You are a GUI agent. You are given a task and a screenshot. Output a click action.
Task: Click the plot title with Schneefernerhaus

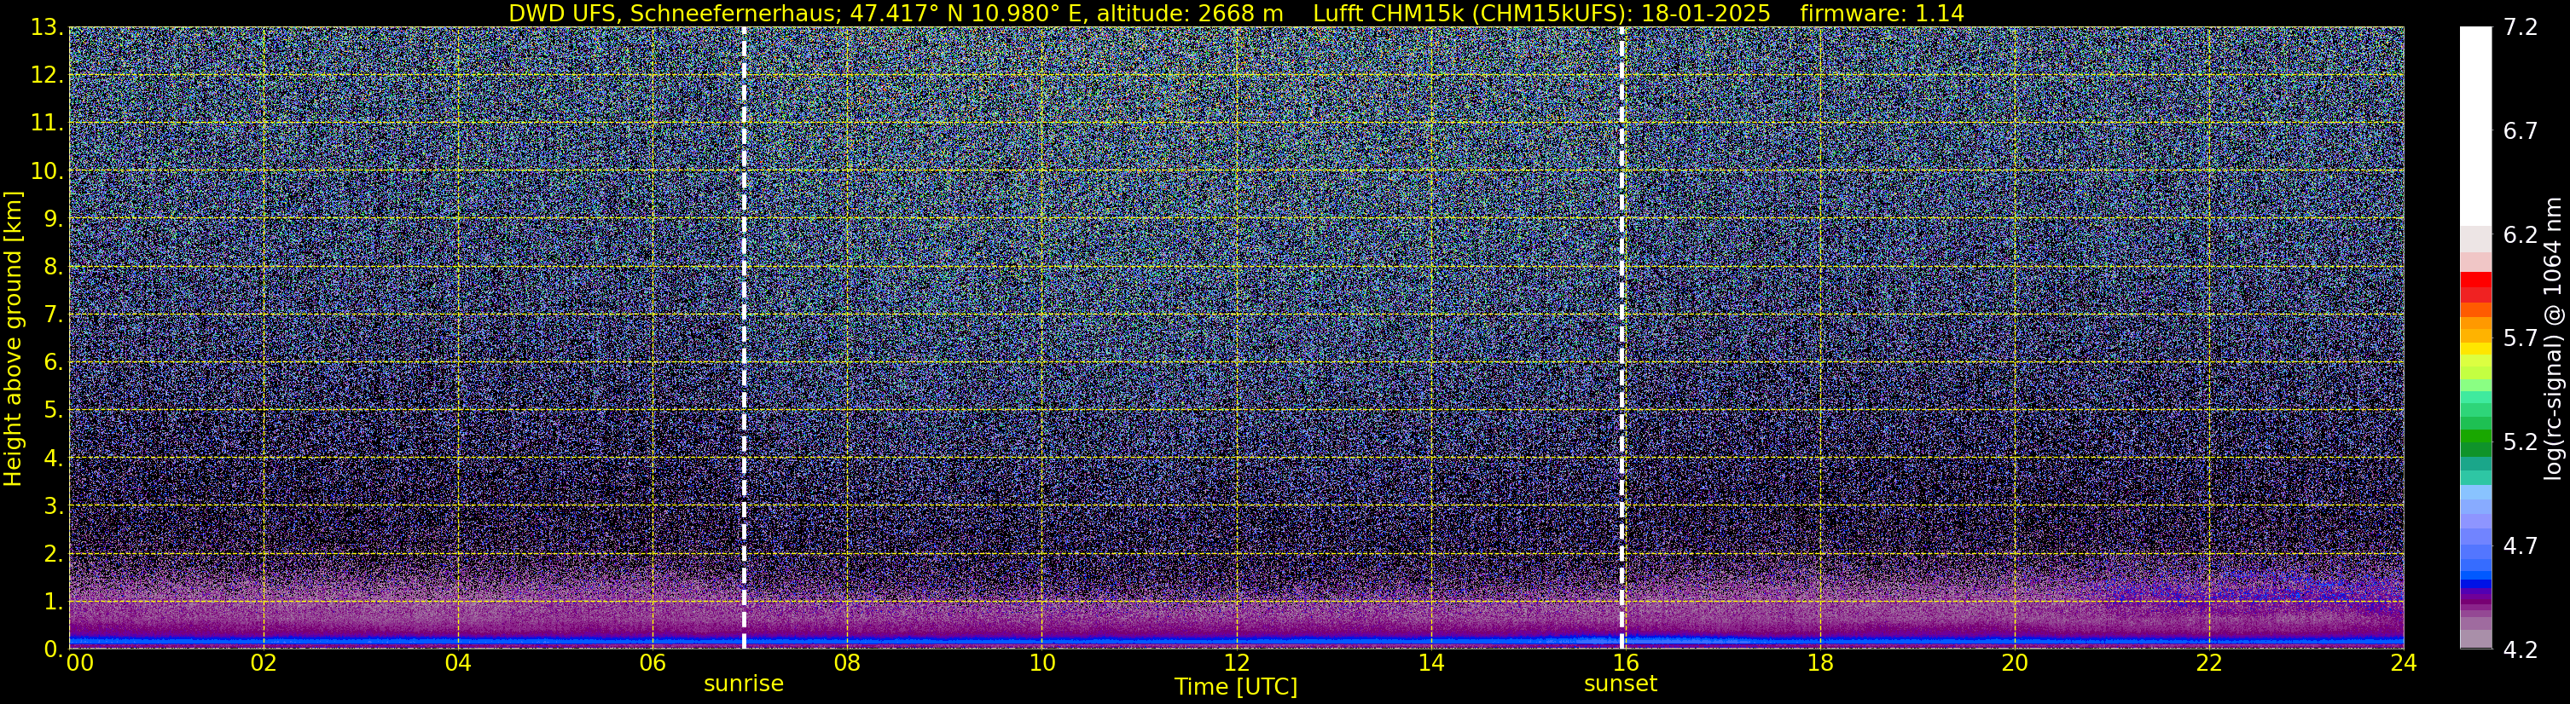pyautogui.click(x=1236, y=13)
